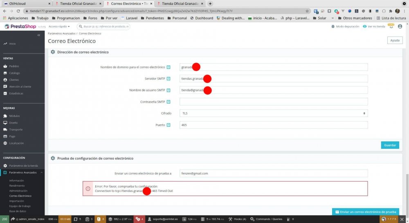Select Base de datos submenu item
The width and height of the screenshot is (409, 223).
[x=18, y=211]
